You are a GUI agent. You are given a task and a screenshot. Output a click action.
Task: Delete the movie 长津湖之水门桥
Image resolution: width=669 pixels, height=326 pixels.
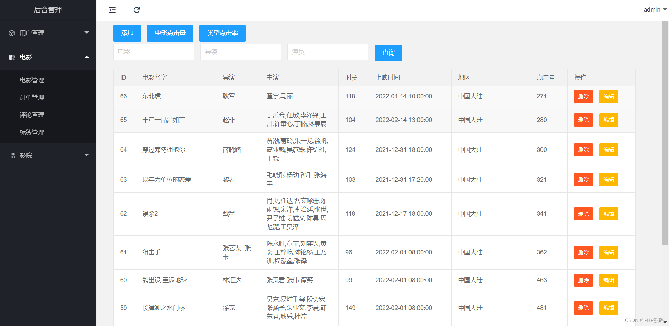tap(583, 308)
